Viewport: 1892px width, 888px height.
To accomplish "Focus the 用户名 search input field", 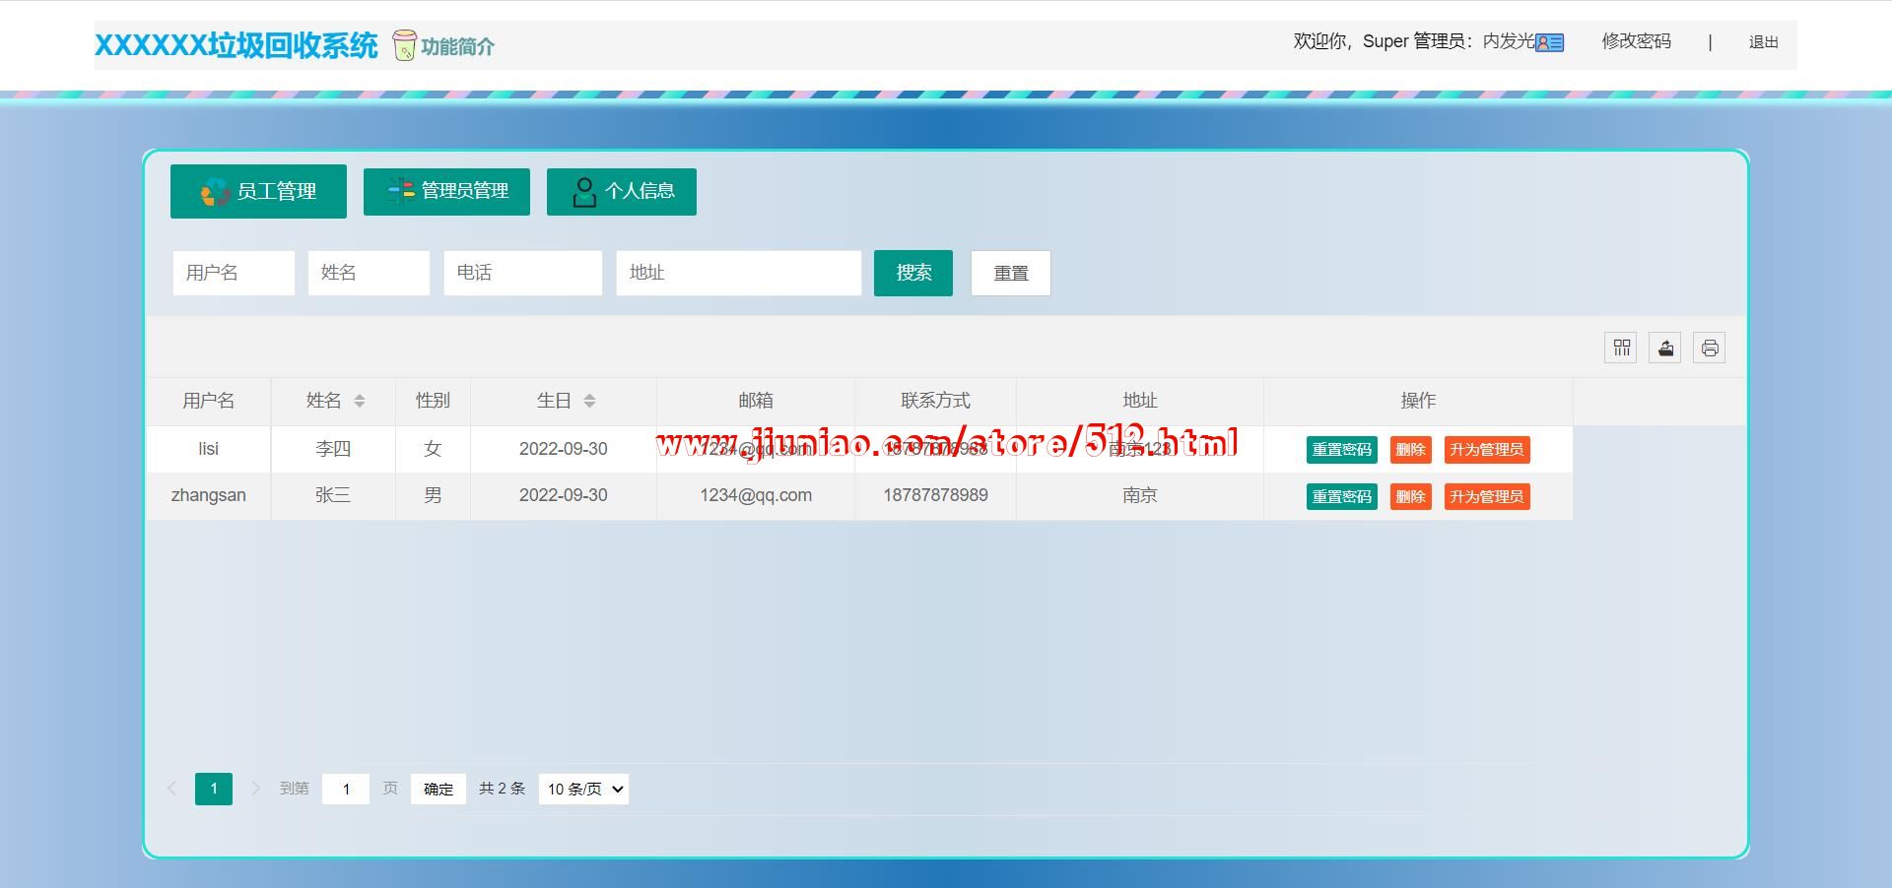I will pyautogui.click(x=234, y=273).
